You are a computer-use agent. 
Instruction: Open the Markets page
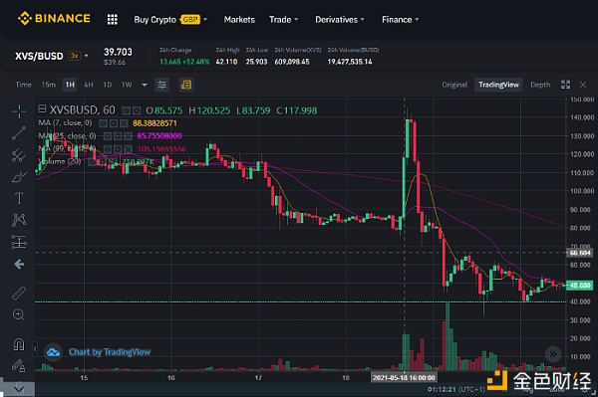click(x=239, y=20)
